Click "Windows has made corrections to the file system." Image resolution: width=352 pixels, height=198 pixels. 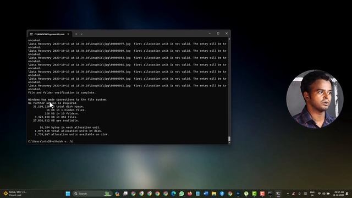[x=68, y=100]
